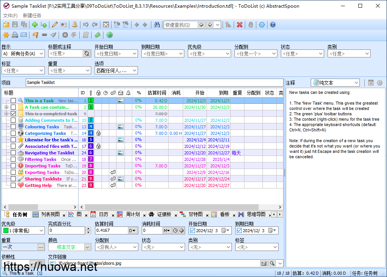Toggle the start date checkbox in 开始日期 field
The height and width of the screenshot is (277, 387).
click(192, 231)
